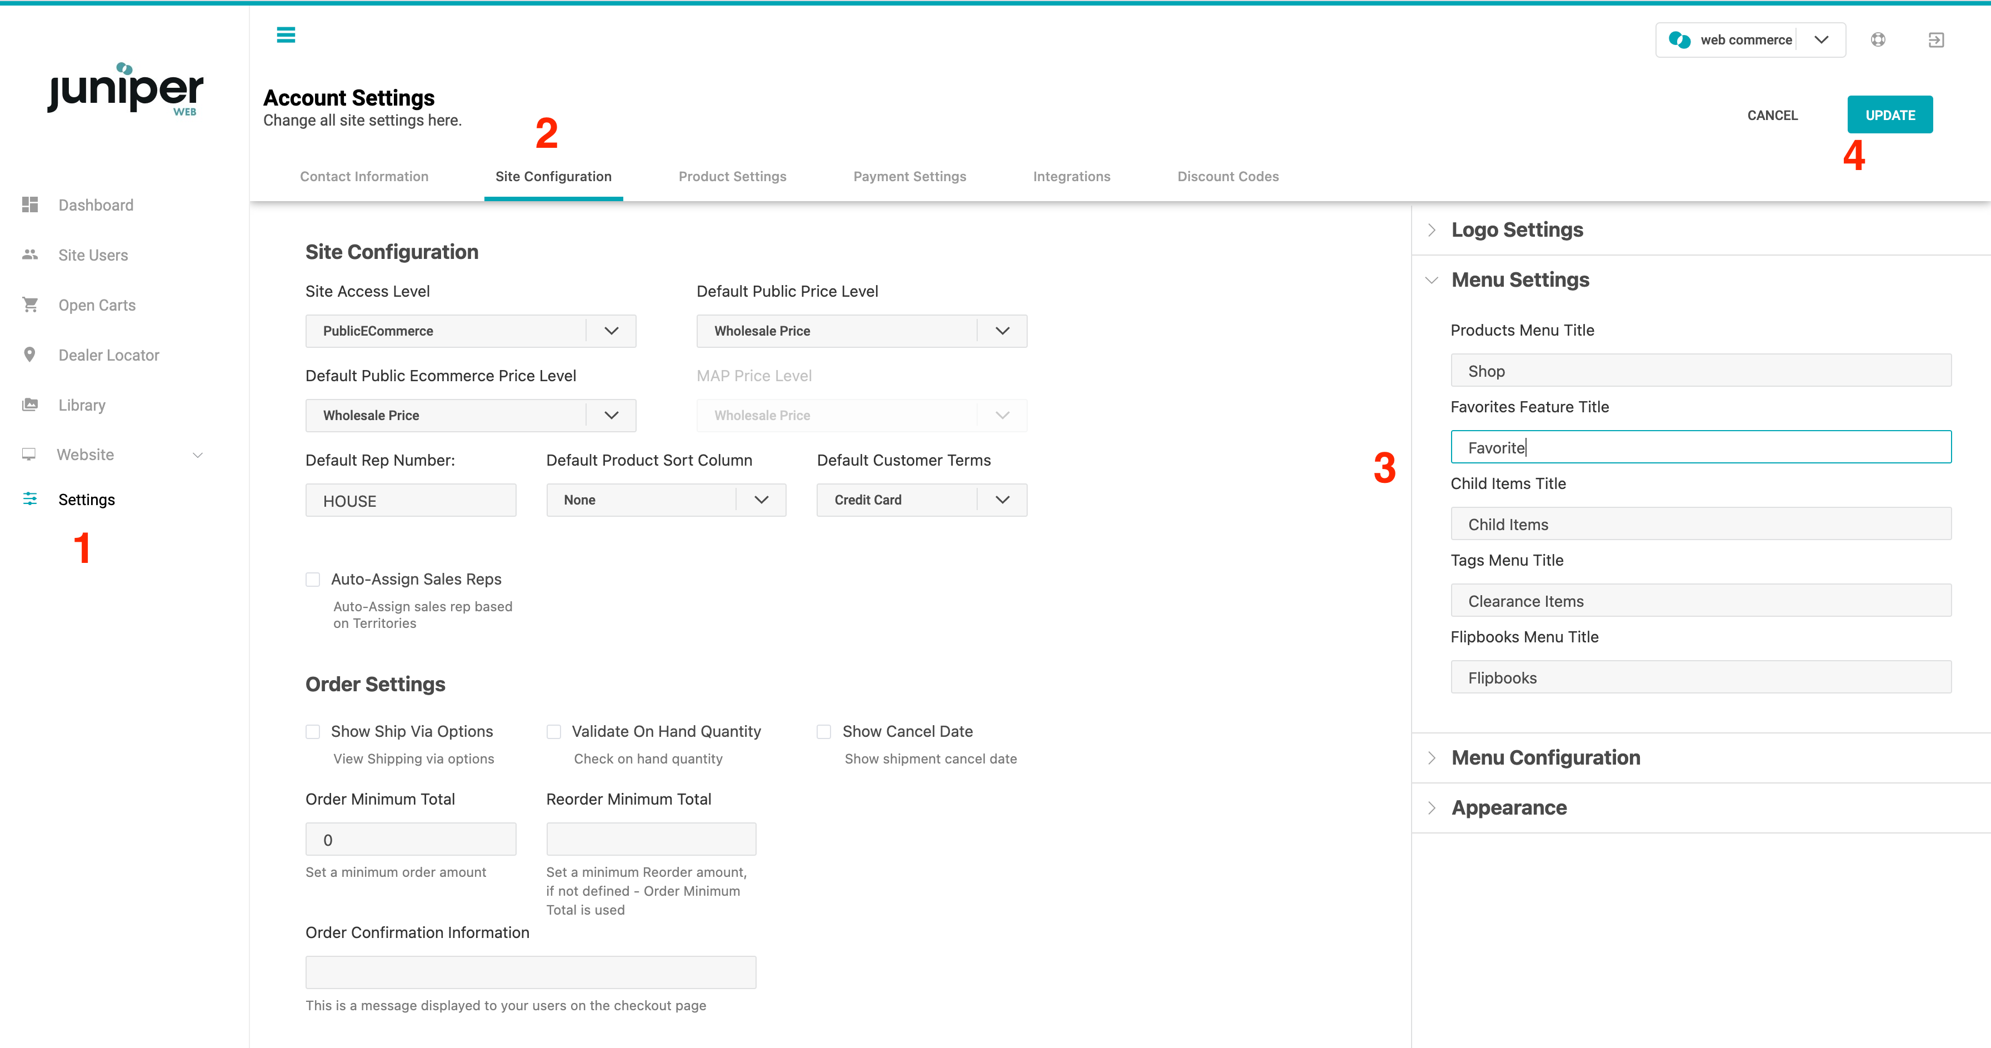Viewport: 1991px width, 1048px height.
Task: Check the Show Ship Via Options box
Action: point(313,732)
